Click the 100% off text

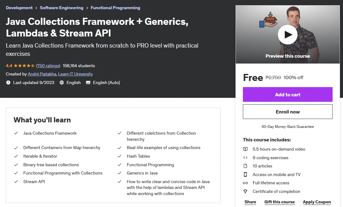pyautogui.click(x=293, y=78)
